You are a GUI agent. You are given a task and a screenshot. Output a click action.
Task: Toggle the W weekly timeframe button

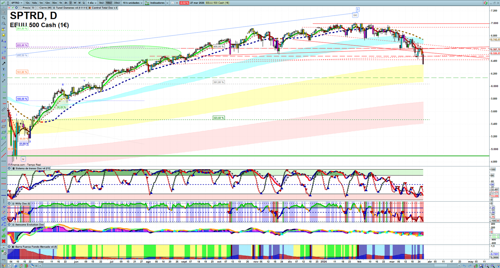(75, 3)
